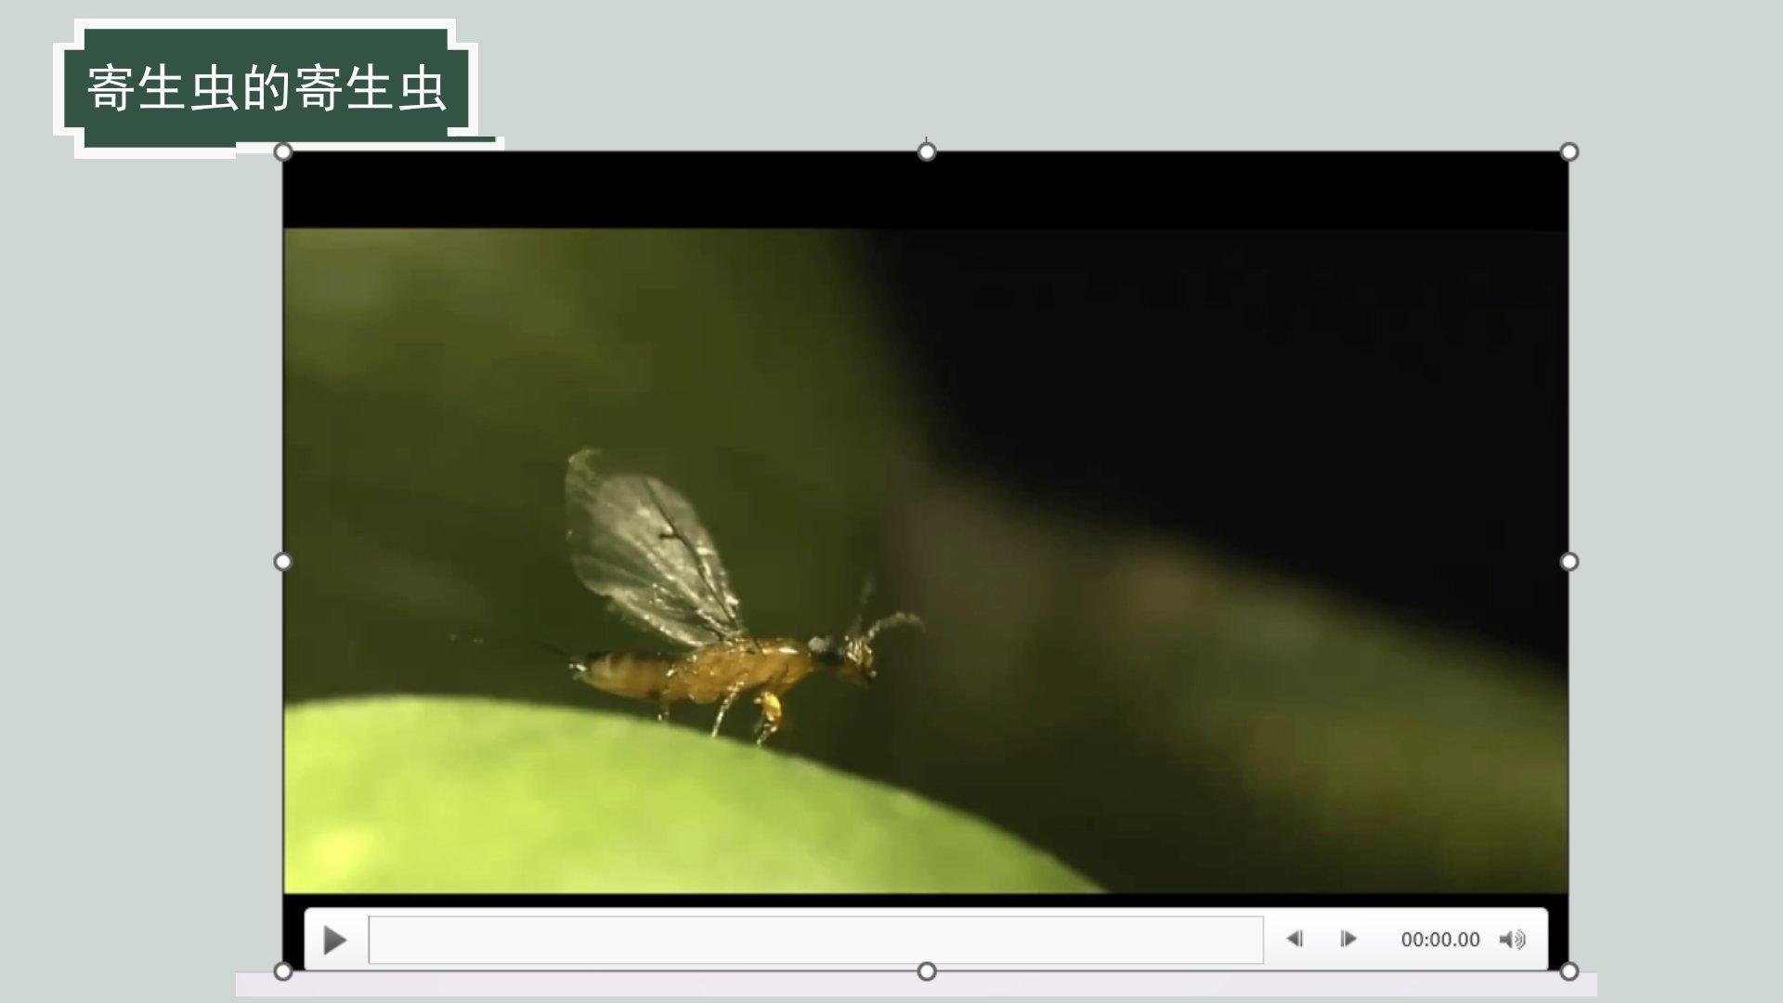
Task: Click the video seek progress bar
Action: point(815,940)
